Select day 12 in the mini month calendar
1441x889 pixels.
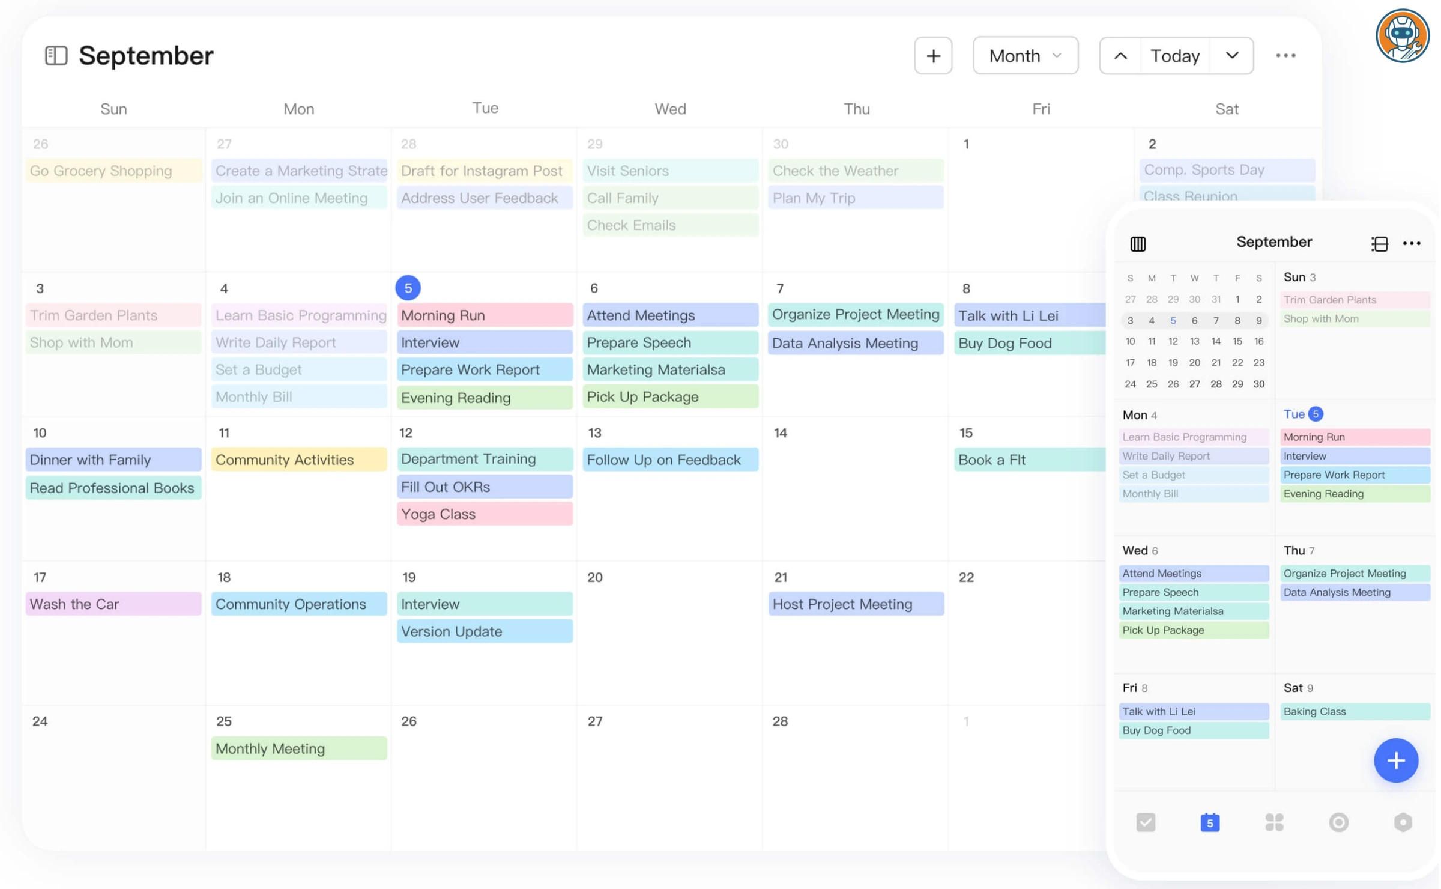[1173, 341]
